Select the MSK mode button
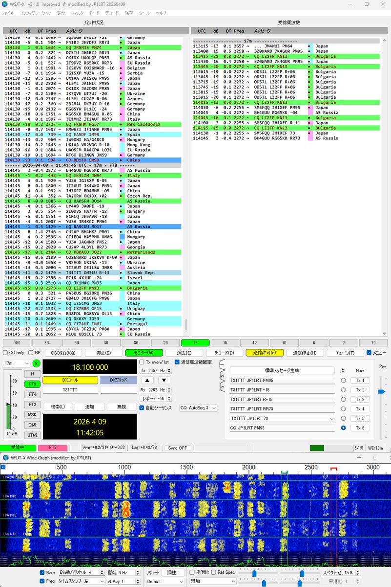Viewport: 391px width, 587px height. click(32, 414)
